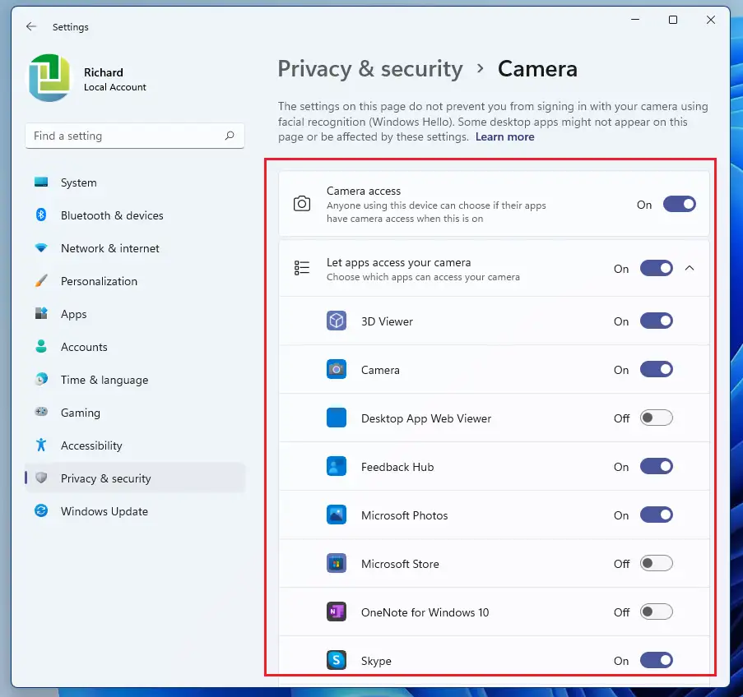Enable Desktop App Web Viewer camera toggle
Viewport: 743px width, 697px height.
[x=657, y=418]
